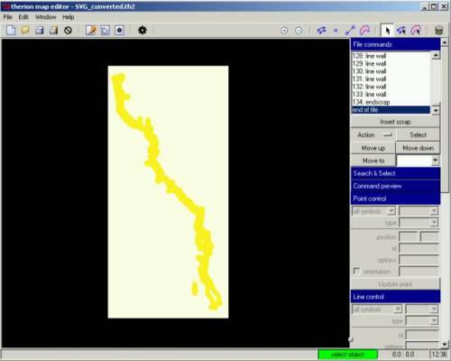
Task: Open the File menu
Action: tap(8, 17)
